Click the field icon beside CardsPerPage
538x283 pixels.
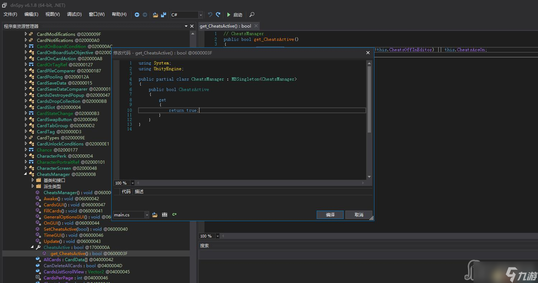tap(38, 278)
